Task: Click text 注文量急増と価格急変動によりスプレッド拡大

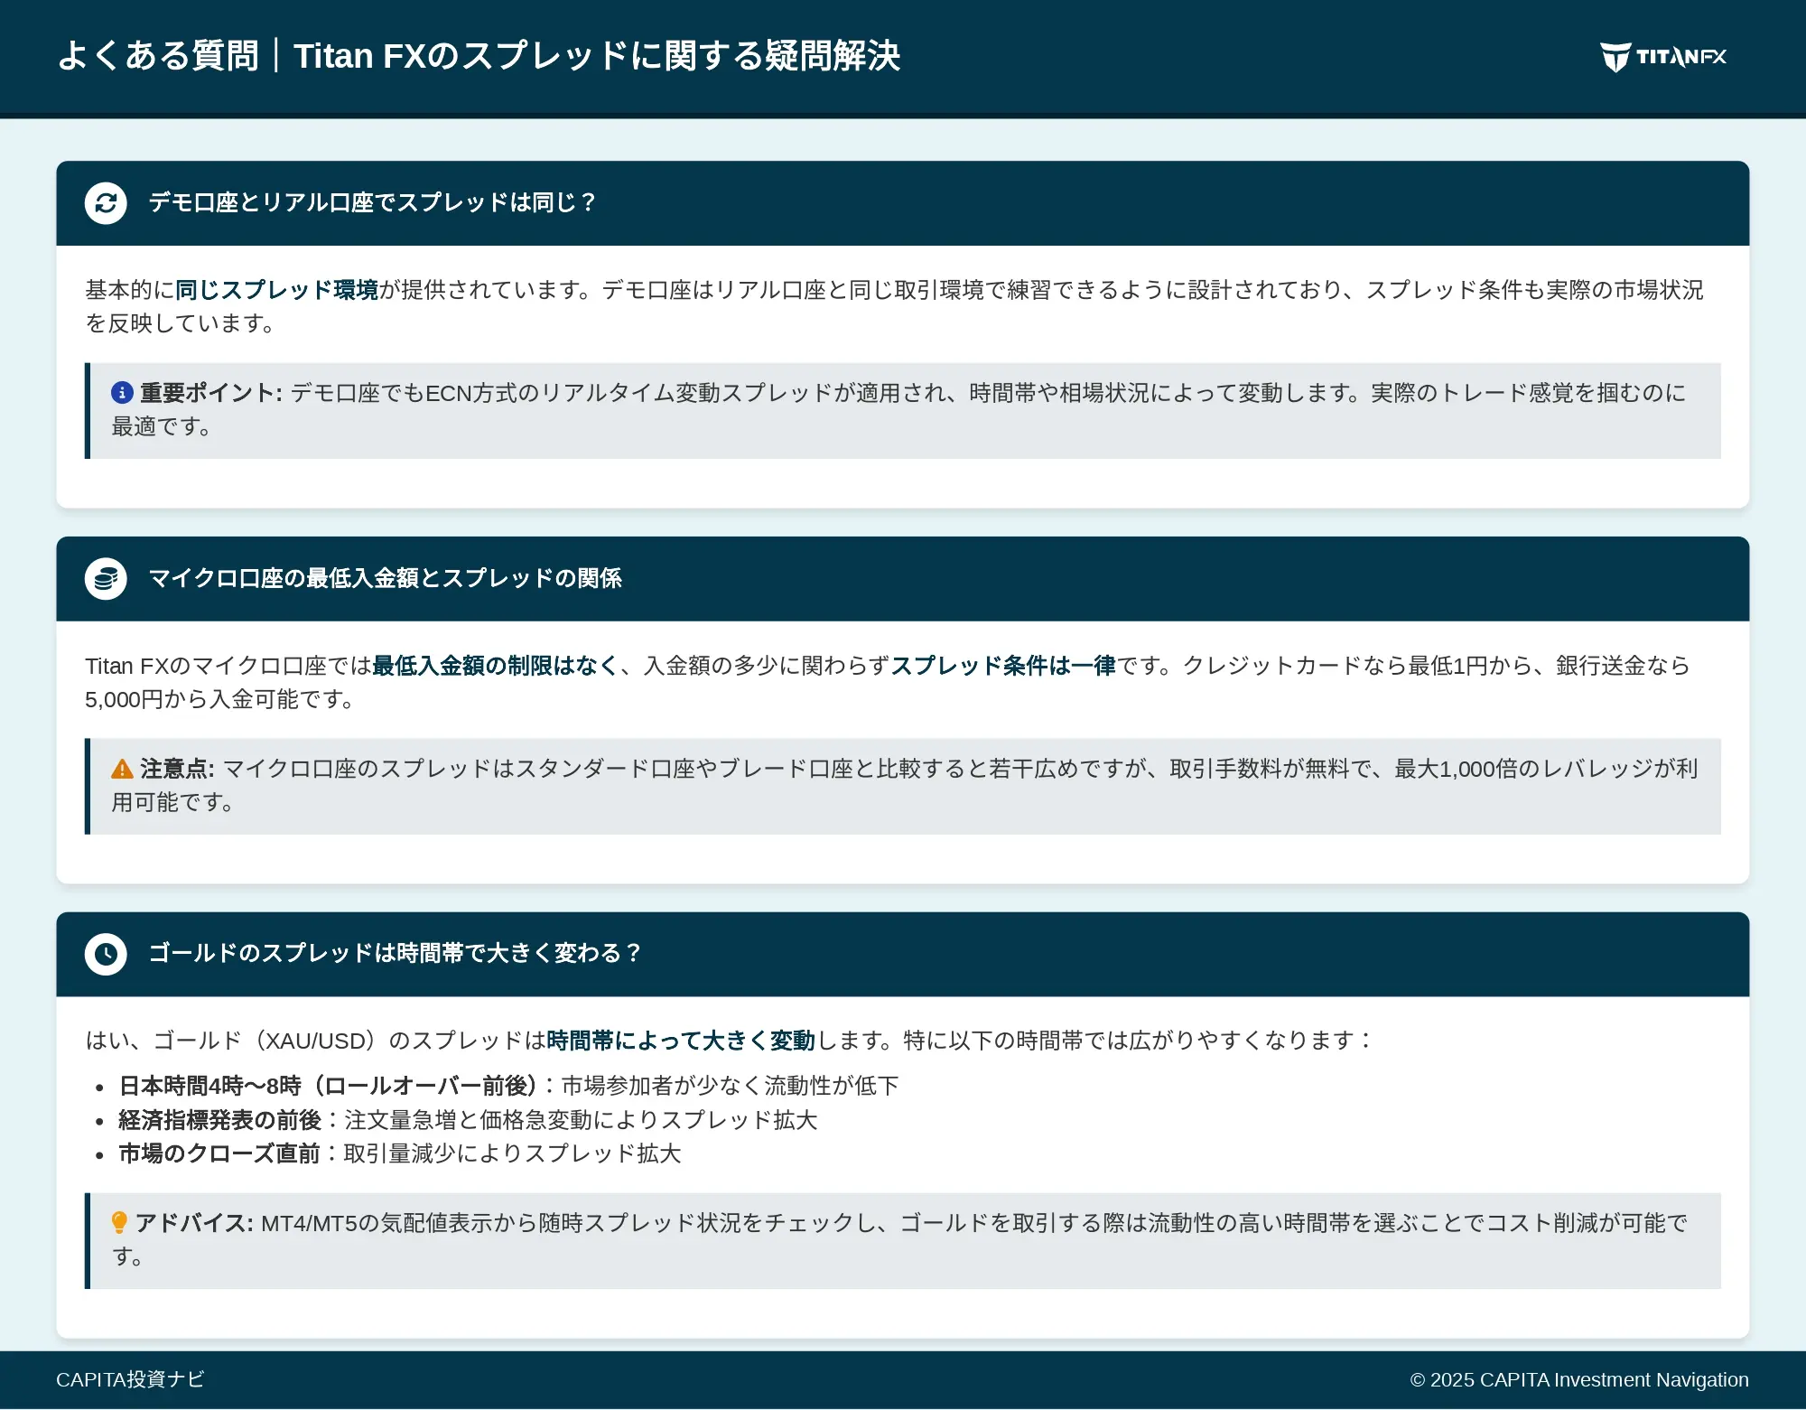Action: 581,1120
